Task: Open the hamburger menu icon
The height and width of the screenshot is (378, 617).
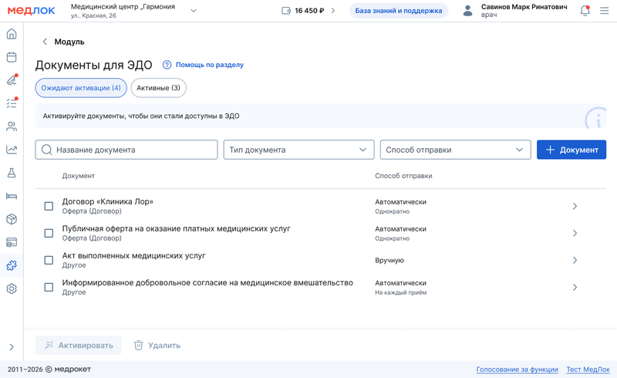Action: point(605,11)
